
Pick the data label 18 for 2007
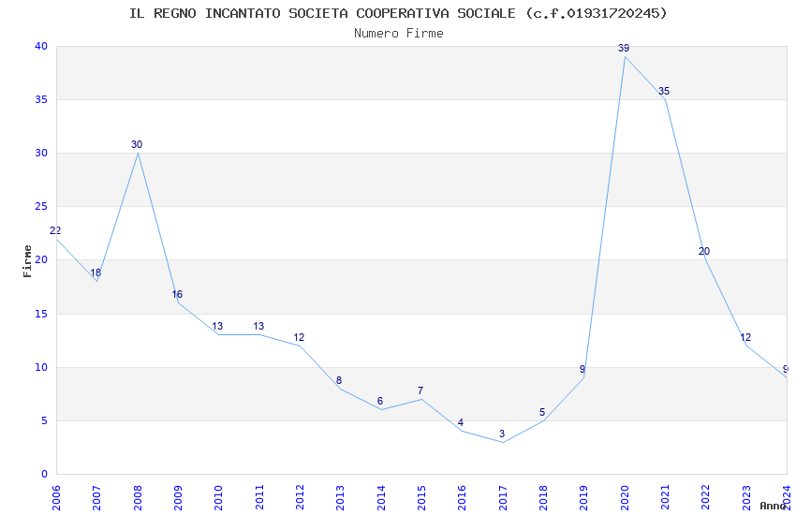point(96,273)
